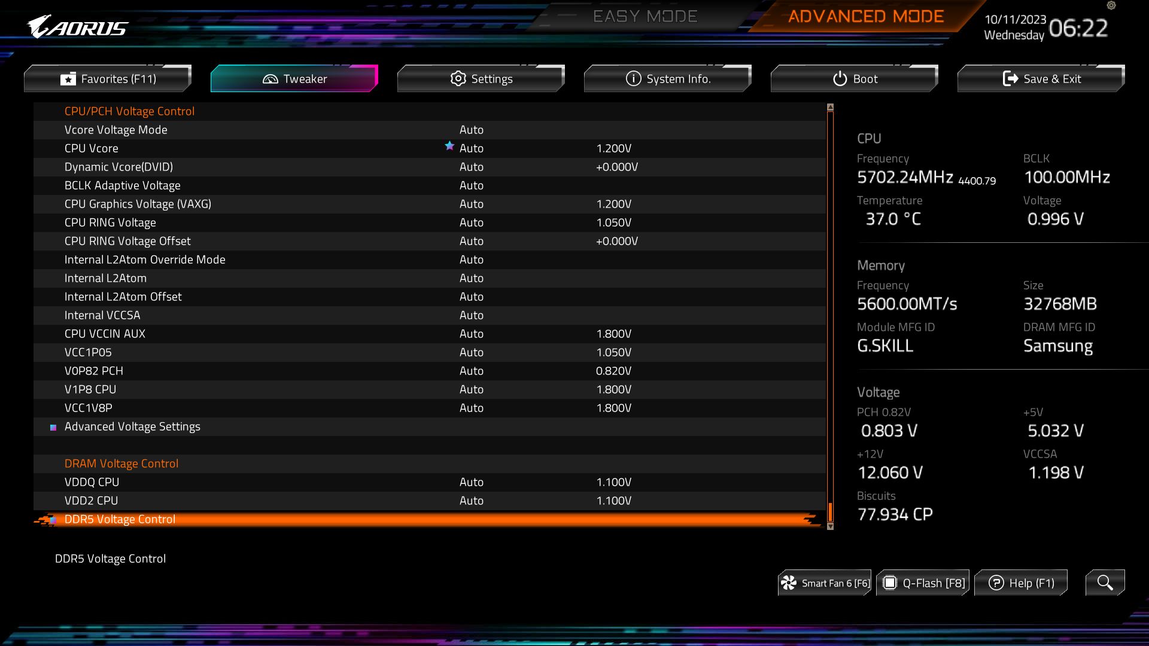Viewport: 1149px width, 646px height.
Task: Select the Internal L2Atom Offset row
Action: [x=430, y=297]
